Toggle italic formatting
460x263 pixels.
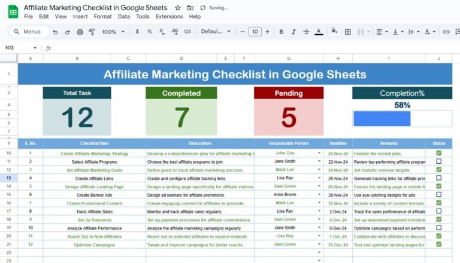click(x=293, y=32)
